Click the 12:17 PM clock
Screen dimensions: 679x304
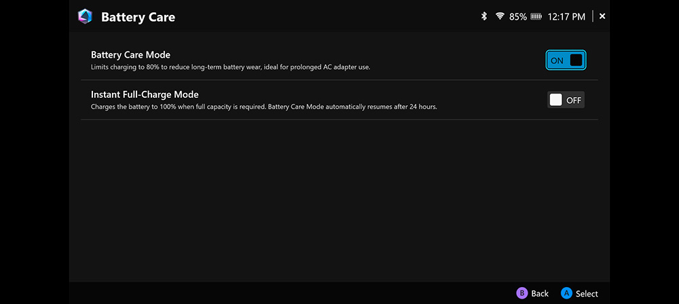point(566,16)
